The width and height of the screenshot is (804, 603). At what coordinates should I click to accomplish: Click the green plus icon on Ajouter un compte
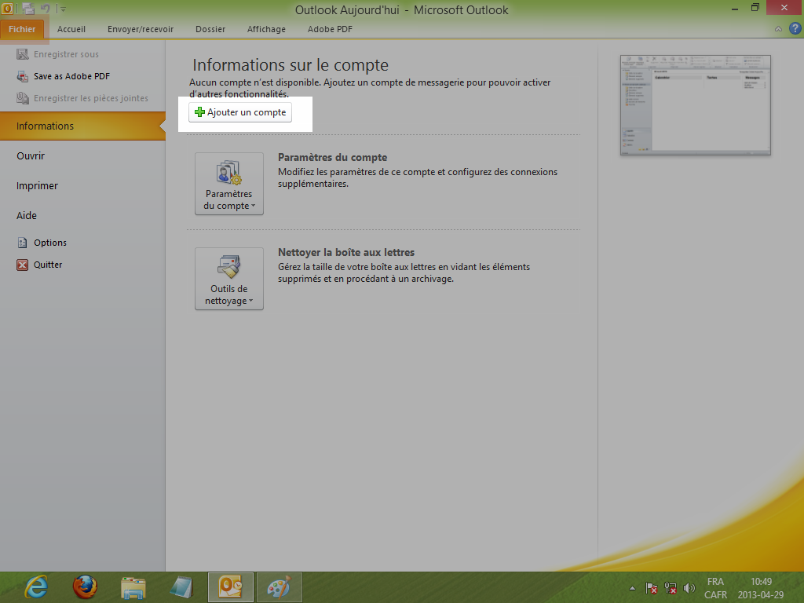[x=199, y=111]
